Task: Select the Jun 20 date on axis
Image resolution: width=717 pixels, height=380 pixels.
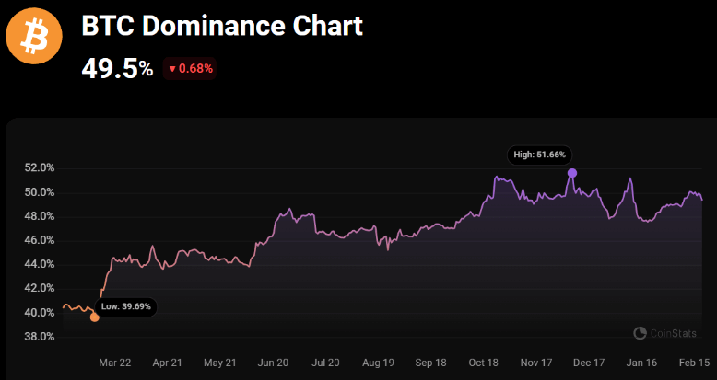Action: click(x=275, y=363)
